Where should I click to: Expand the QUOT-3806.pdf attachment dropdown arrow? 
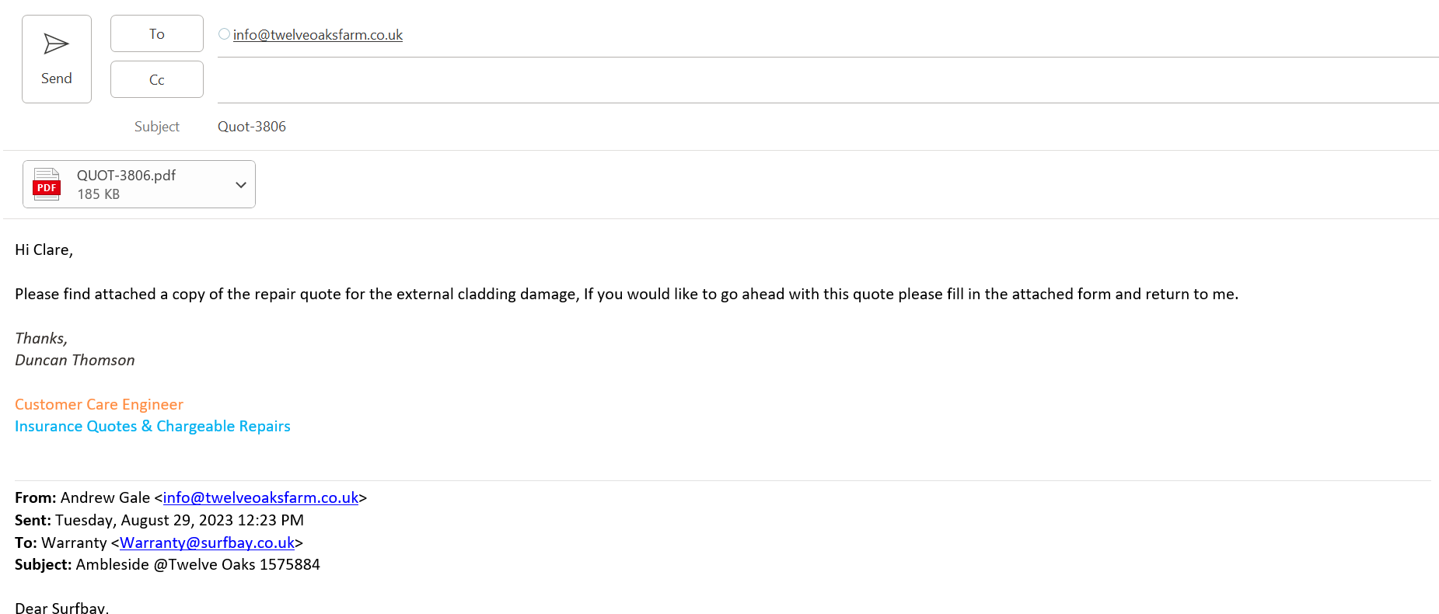(x=241, y=185)
